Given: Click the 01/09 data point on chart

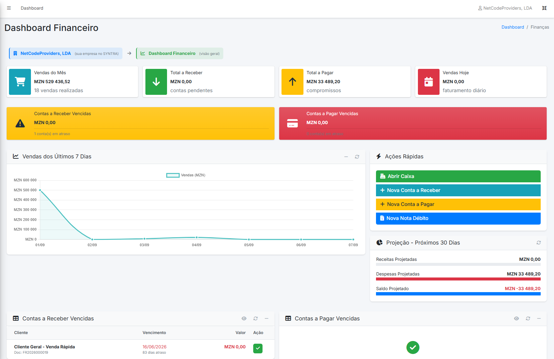Looking at the screenshot, I should [40, 190].
